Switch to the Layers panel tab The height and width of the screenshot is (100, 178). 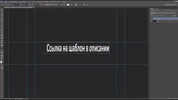tap(152, 8)
